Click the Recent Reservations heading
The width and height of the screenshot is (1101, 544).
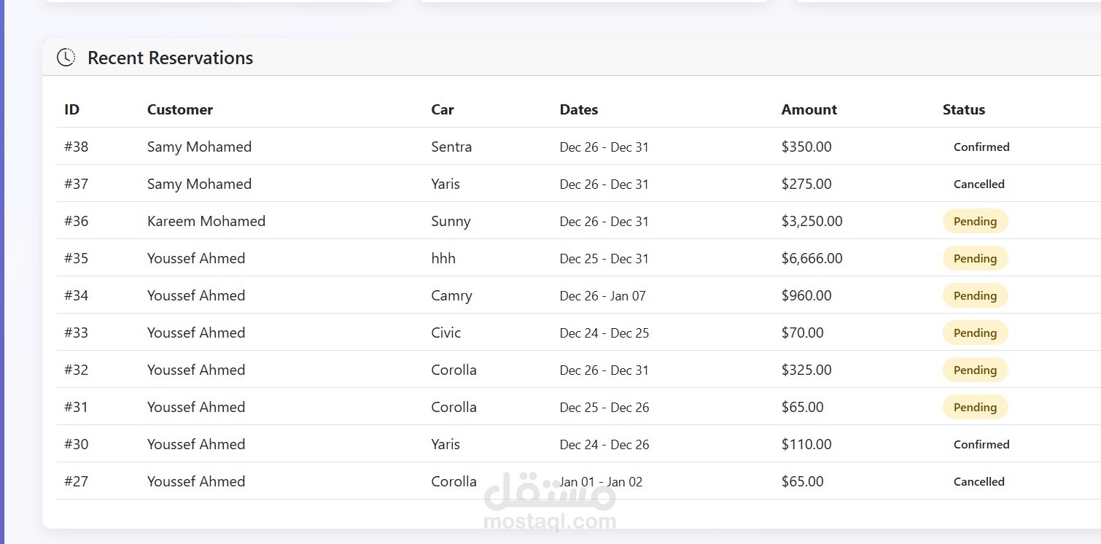(x=170, y=58)
